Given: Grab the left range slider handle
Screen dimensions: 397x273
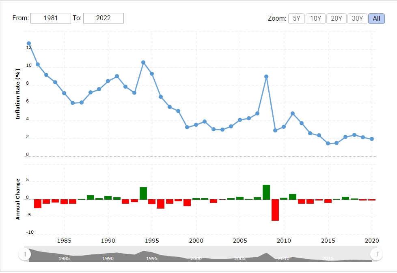Looking at the screenshot, I should point(25,254).
